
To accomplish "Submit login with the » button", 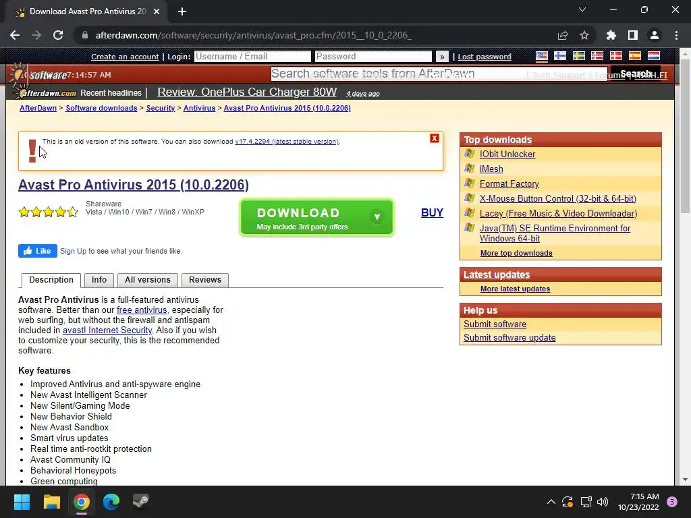I will coord(442,57).
